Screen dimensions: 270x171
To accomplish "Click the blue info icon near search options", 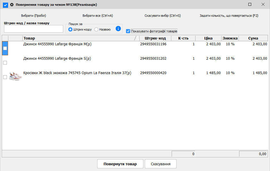I will point(118,29).
